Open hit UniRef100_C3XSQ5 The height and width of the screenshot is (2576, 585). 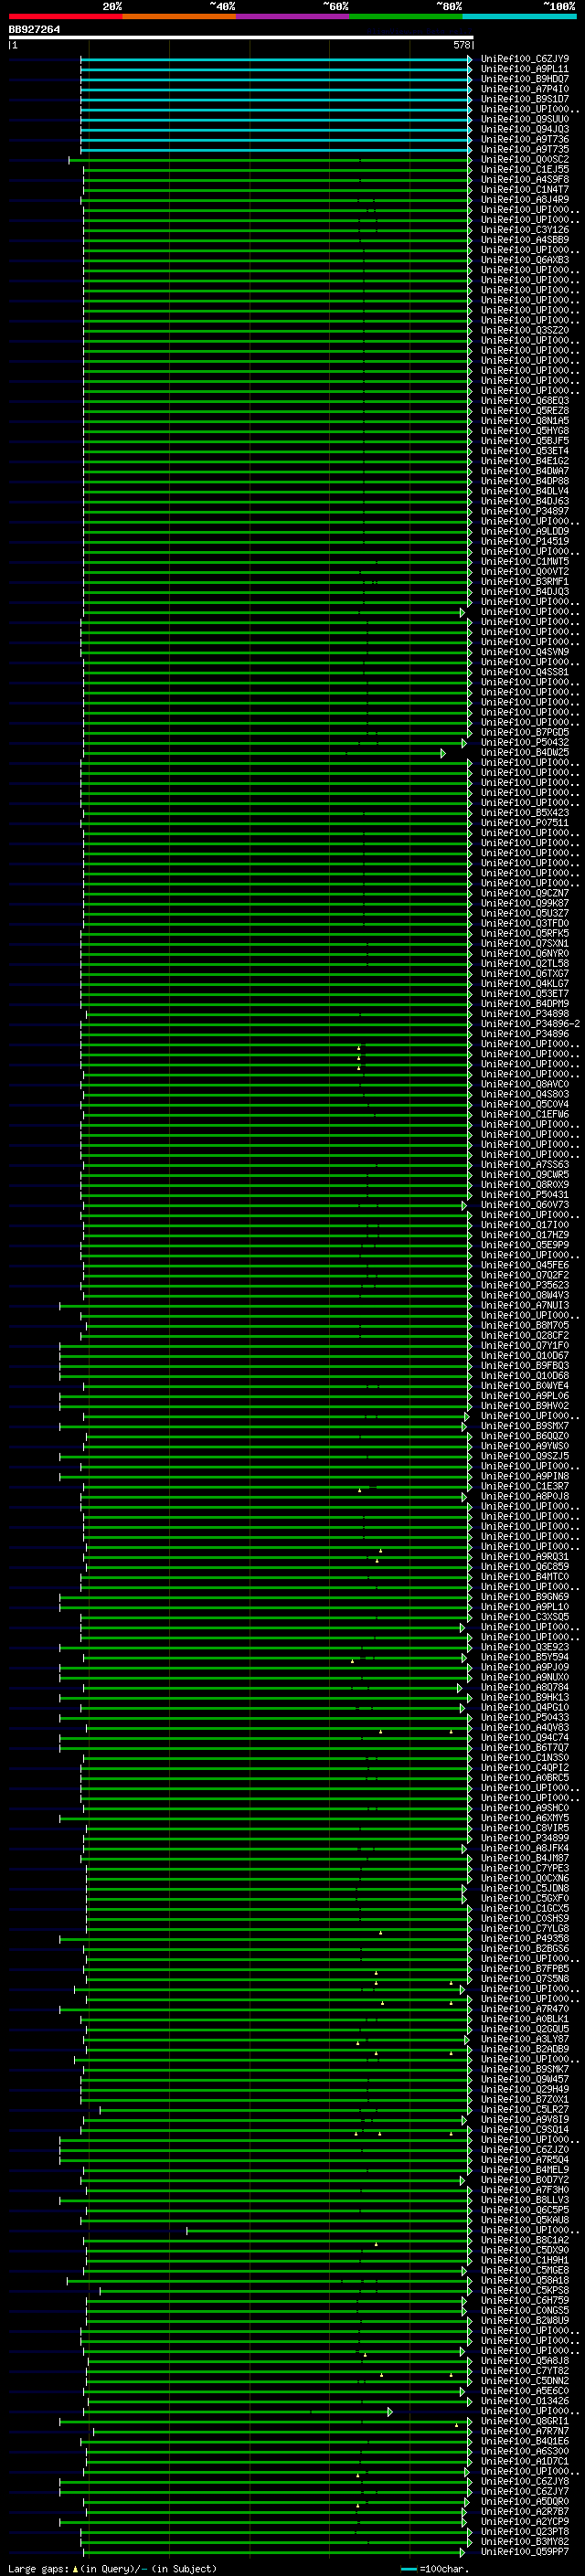coord(525,1617)
